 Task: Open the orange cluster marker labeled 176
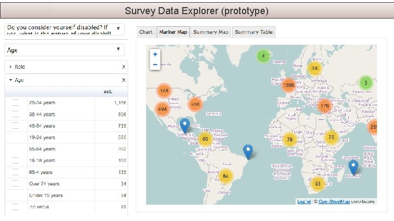325,106
